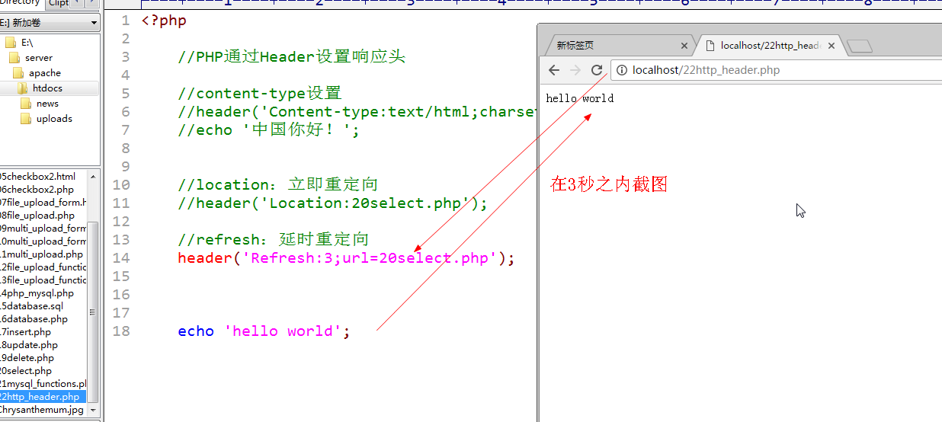This screenshot has height=422, width=942.
Task: Open the drive dropdown showing 新加卷
Action: click(x=50, y=23)
